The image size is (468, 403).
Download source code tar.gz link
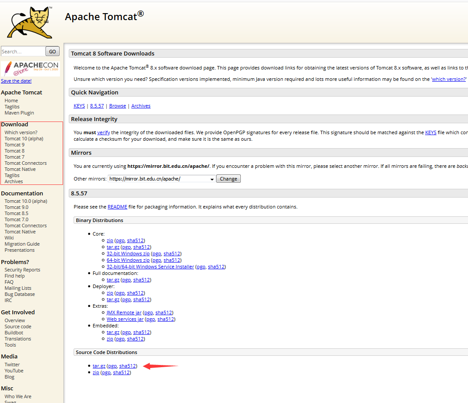(99, 366)
